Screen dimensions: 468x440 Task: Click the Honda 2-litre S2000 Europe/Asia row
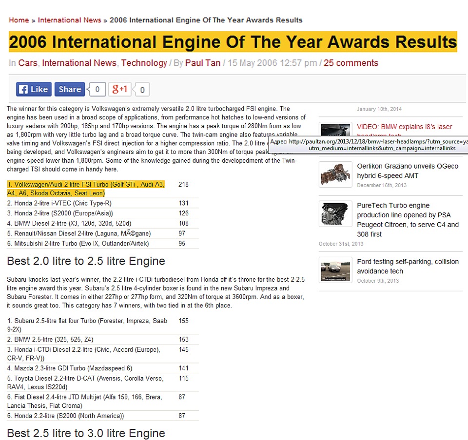click(x=103, y=213)
